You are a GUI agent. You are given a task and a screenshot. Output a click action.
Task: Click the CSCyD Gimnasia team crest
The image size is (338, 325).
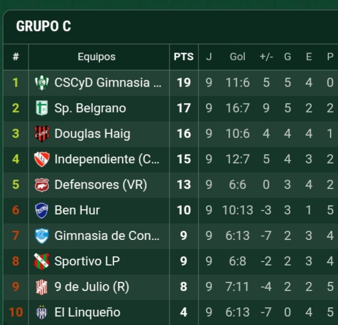coord(42,82)
